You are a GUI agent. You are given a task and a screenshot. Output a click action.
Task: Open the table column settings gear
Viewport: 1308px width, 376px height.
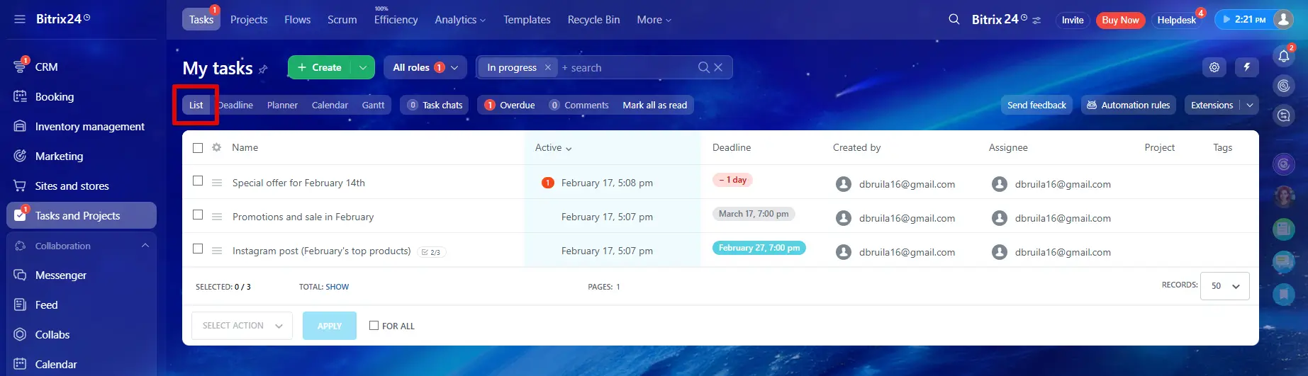pos(216,147)
